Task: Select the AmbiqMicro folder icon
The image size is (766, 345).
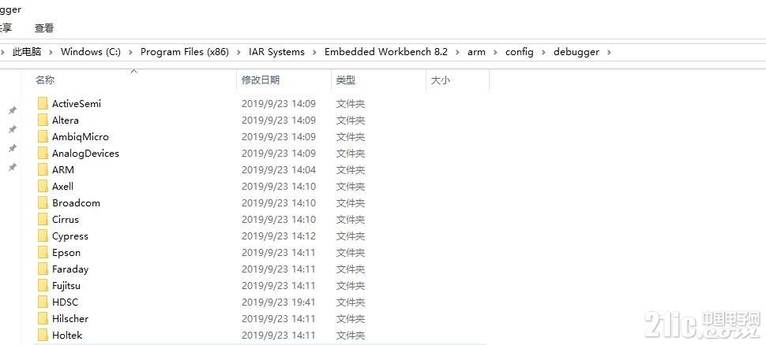Action: (43, 136)
